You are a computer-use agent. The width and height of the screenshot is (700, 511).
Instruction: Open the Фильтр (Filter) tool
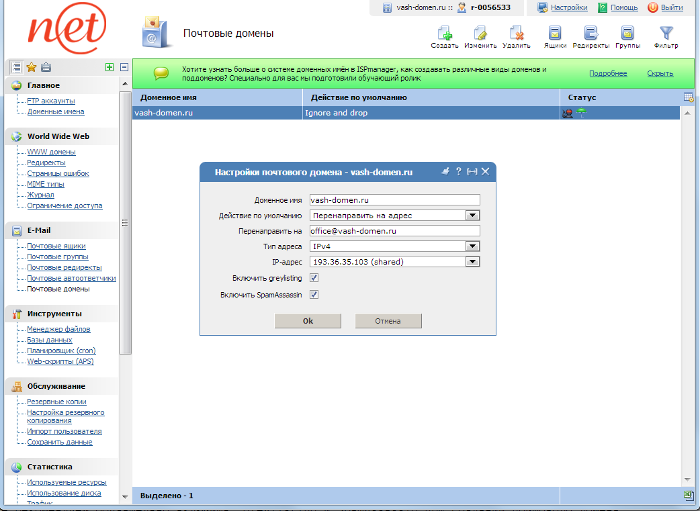(666, 34)
